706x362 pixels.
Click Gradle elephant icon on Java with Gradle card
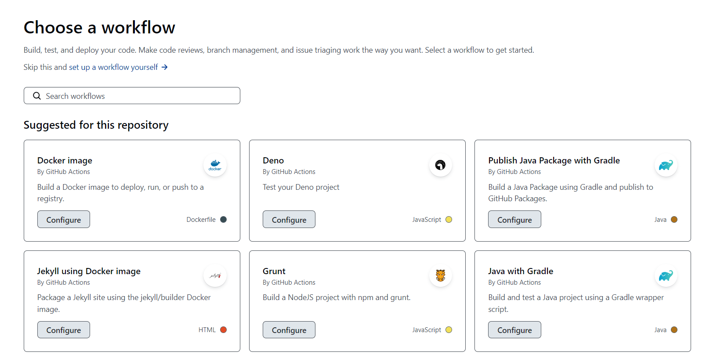(666, 275)
